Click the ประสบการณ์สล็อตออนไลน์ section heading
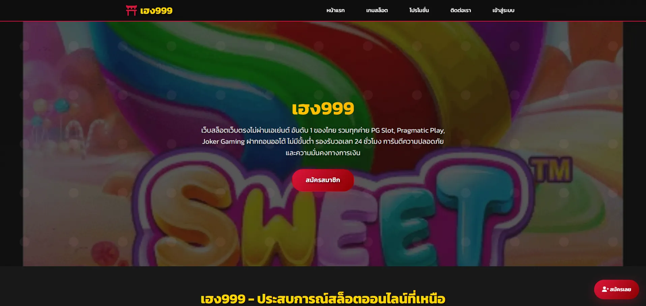Image resolution: width=646 pixels, height=306 pixels. click(x=323, y=299)
